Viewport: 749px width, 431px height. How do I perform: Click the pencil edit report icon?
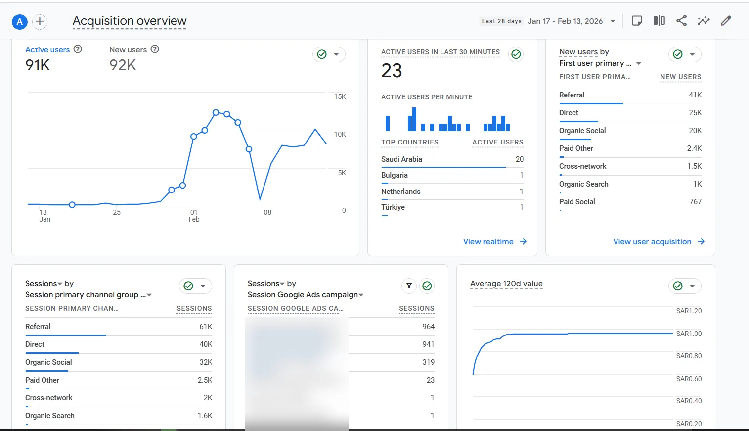point(726,21)
